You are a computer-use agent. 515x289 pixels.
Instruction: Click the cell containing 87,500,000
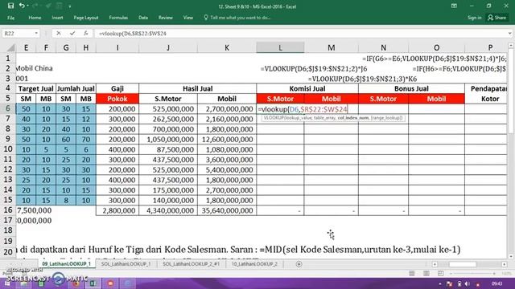[x=168, y=149]
